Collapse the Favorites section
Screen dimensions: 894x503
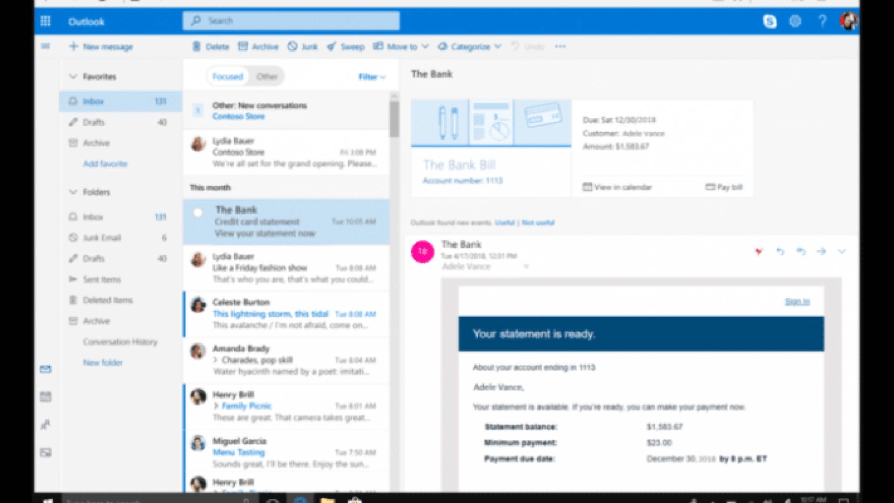click(x=73, y=76)
